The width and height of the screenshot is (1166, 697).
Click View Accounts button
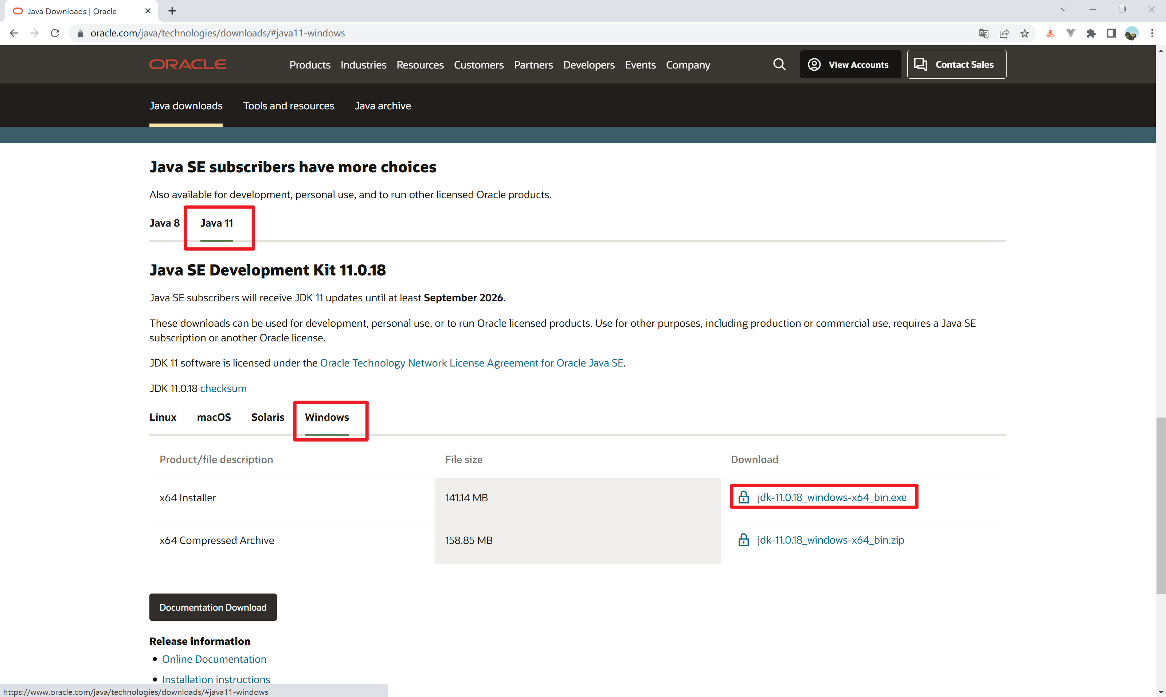pos(850,64)
